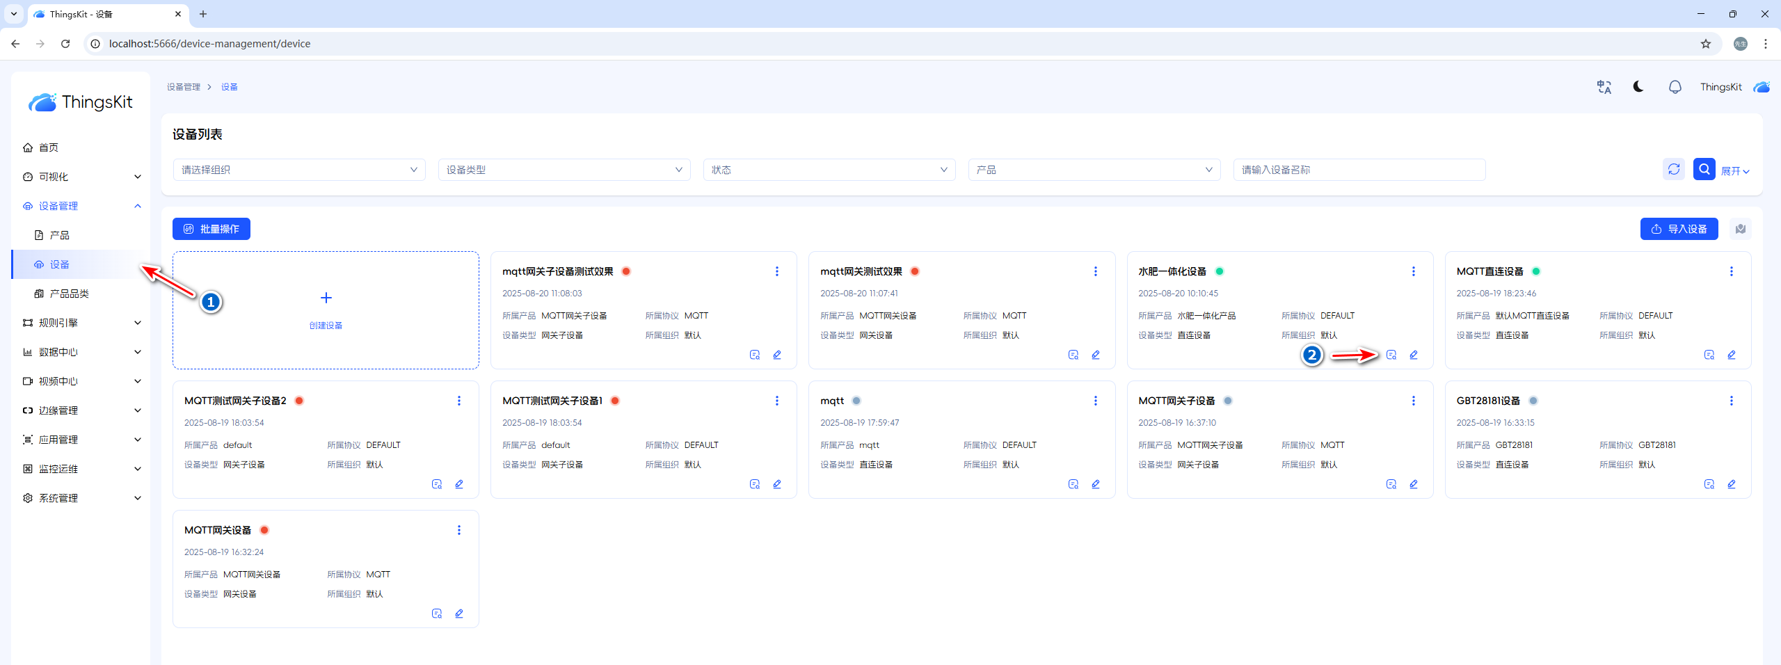This screenshot has width=1781, height=665.
Task: Click the 请输入设备名称 input field
Action: click(x=1359, y=170)
